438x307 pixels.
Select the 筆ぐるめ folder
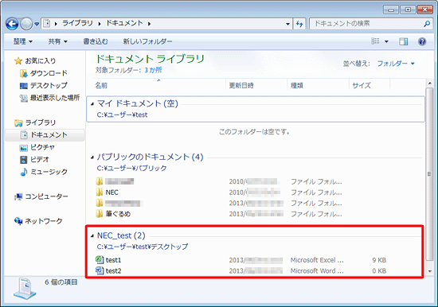tap(118, 214)
